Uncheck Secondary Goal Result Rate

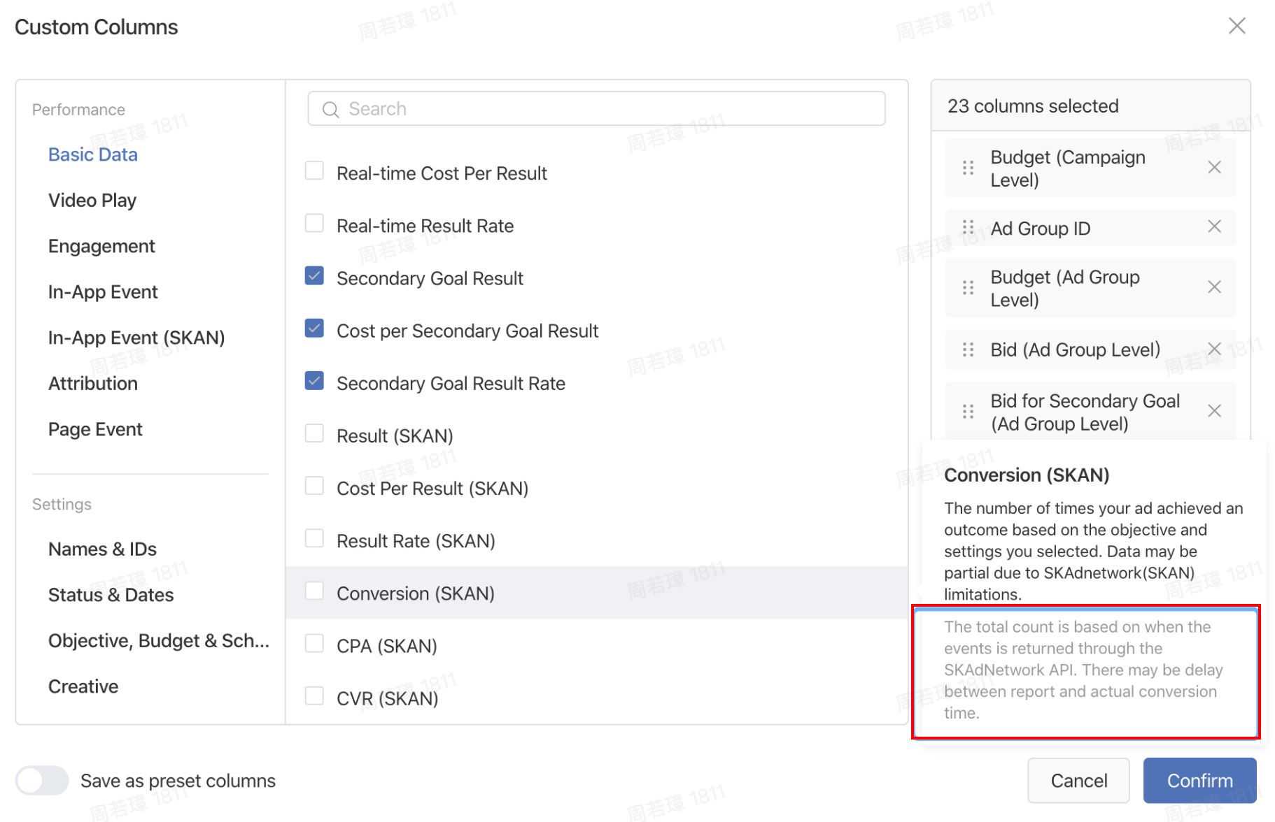click(314, 380)
